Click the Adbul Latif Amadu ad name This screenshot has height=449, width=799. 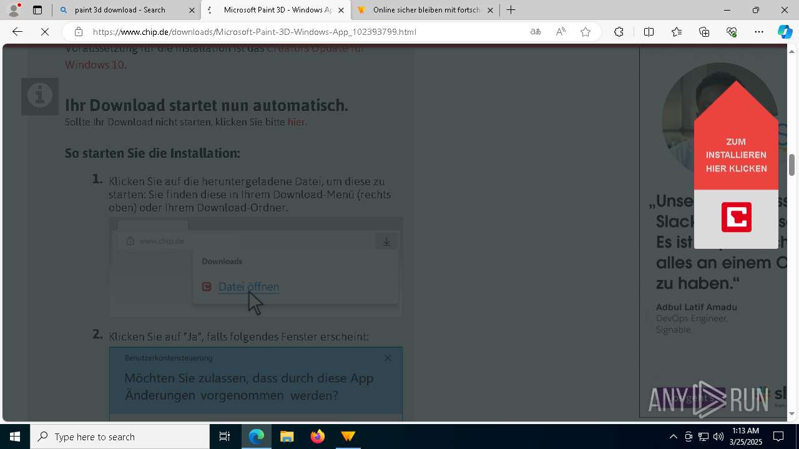(697, 307)
